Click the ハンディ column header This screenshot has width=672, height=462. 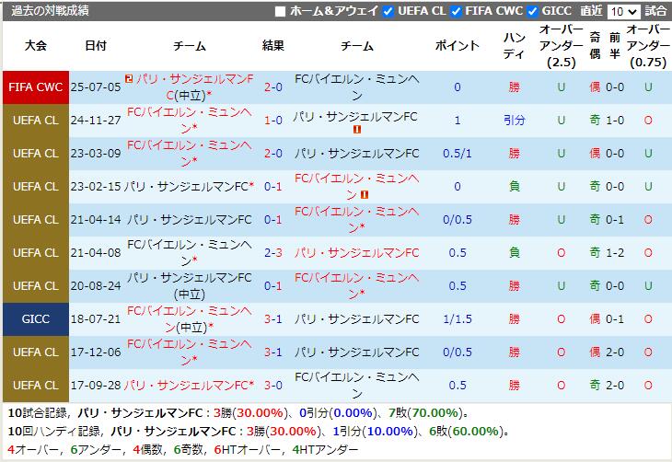(515, 46)
